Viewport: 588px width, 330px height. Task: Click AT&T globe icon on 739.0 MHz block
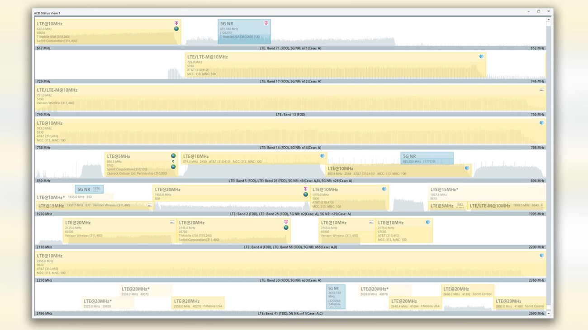(481, 57)
